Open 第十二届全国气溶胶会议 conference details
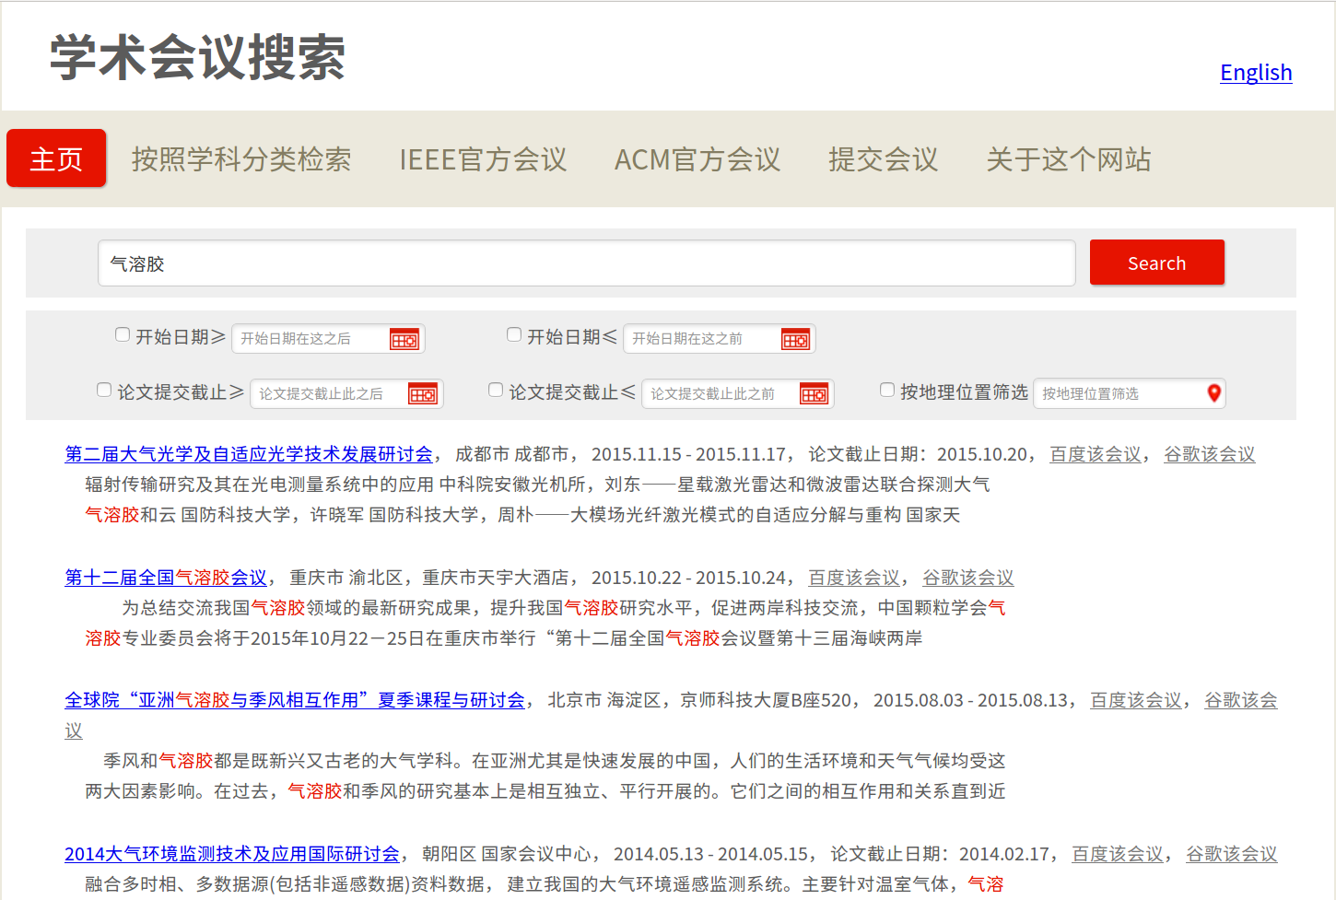The height and width of the screenshot is (900, 1336). coord(165,577)
